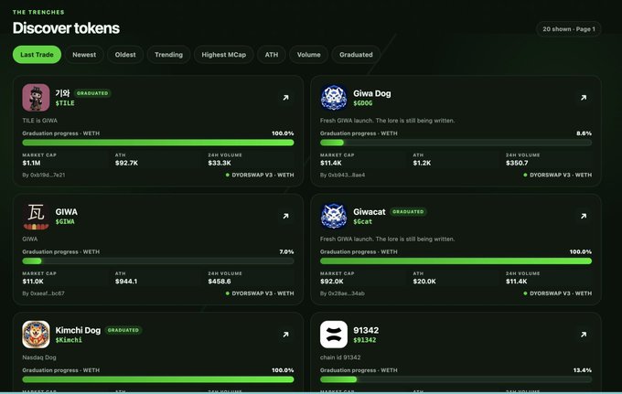
Task: Open the Giwa Dog arrow link
Action: tap(584, 98)
